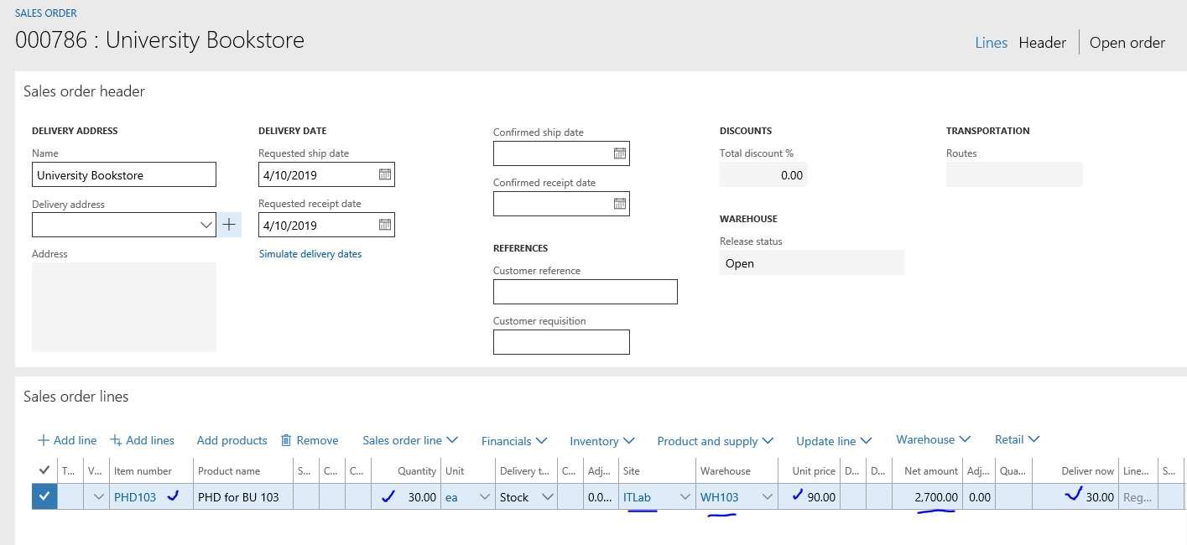
Task: Expand the Delivery type dropdown showing Stock
Action: pyautogui.click(x=548, y=497)
